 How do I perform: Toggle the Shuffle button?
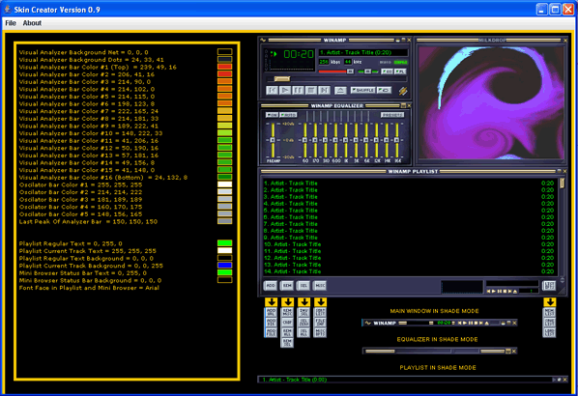[362, 90]
